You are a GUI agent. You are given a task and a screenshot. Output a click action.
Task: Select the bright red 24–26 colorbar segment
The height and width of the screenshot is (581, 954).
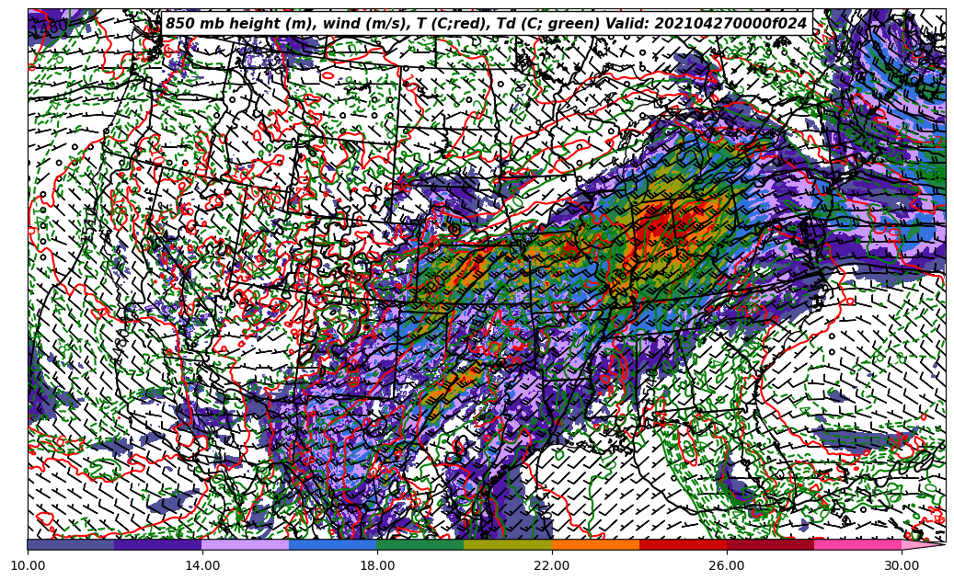coord(684,544)
